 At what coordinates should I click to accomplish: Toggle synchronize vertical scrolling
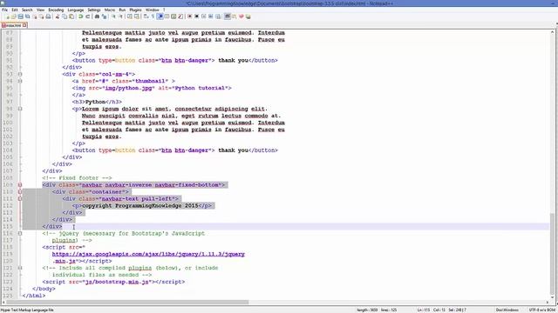130,17
